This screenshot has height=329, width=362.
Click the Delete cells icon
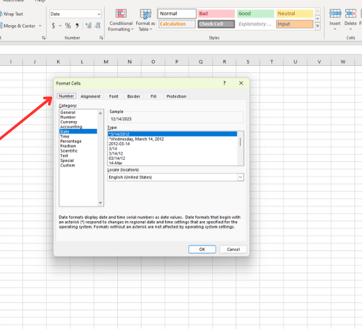coord(350,14)
